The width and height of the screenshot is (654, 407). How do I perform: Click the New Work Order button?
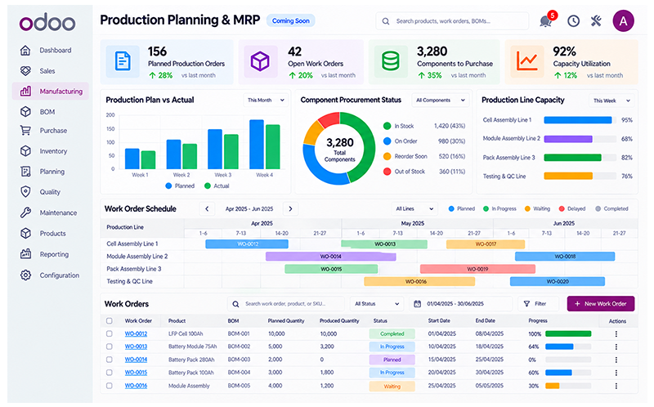601,304
